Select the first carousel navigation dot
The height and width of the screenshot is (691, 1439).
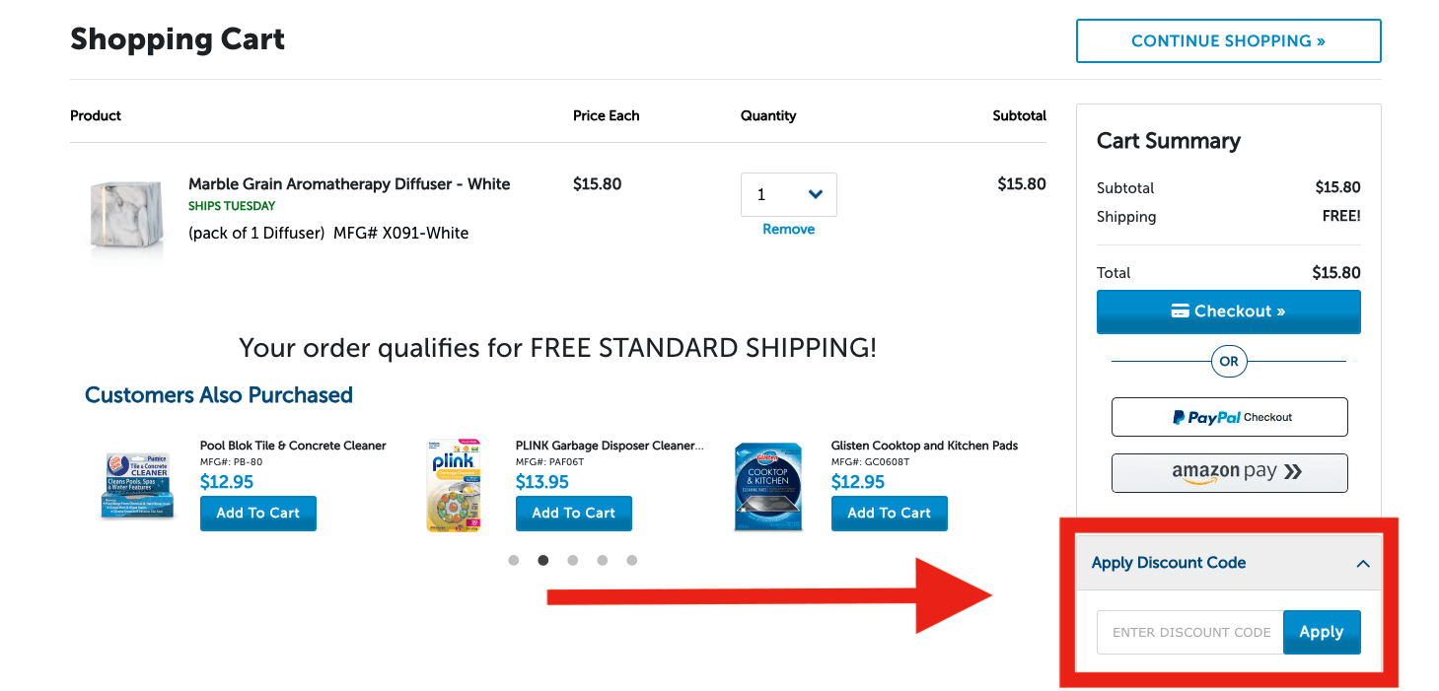click(514, 560)
